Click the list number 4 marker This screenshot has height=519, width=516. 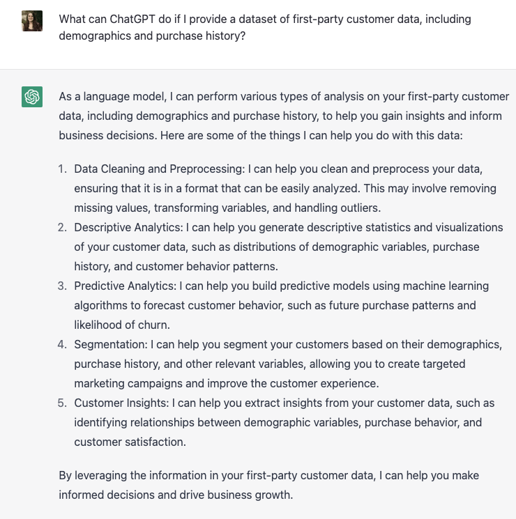62,344
